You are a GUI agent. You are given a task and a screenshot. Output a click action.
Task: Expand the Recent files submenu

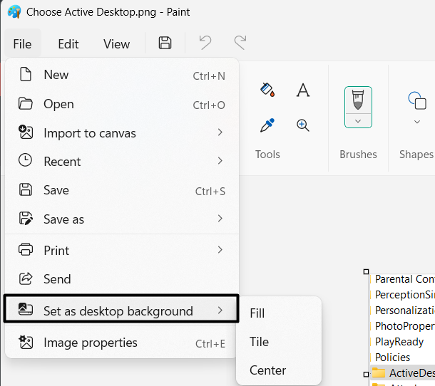coord(121,162)
